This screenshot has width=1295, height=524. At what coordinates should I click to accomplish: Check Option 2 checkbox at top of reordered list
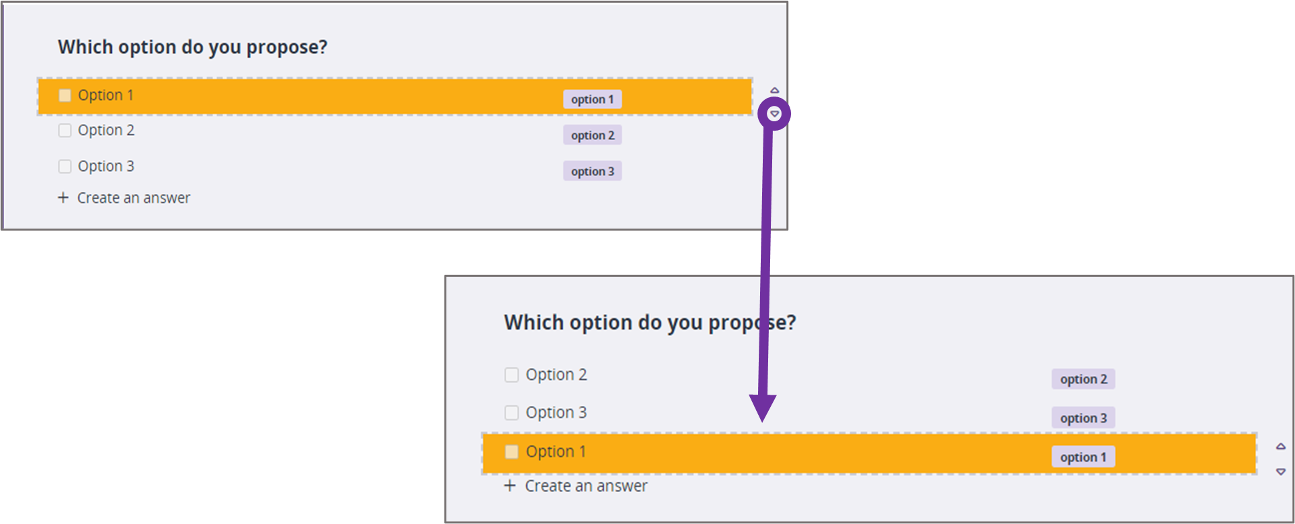pyautogui.click(x=511, y=375)
